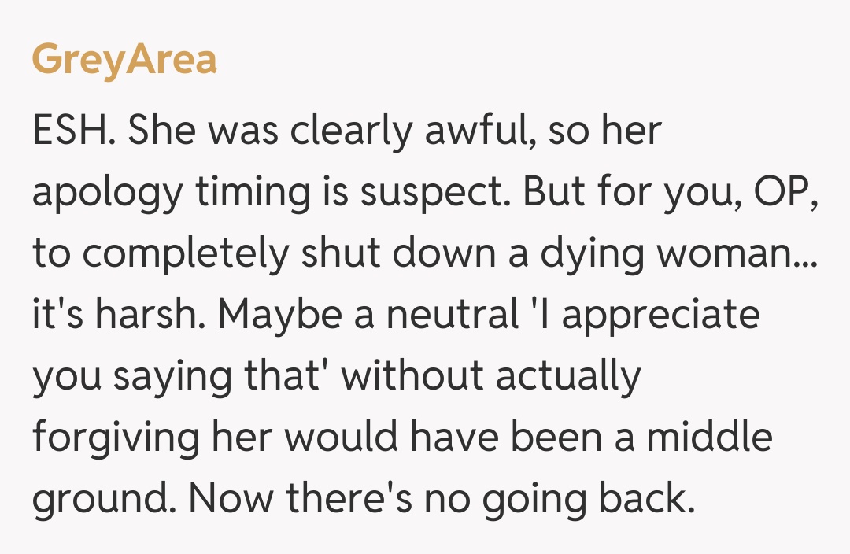Click the word 'neutral' in the comment

tap(444, 316)
